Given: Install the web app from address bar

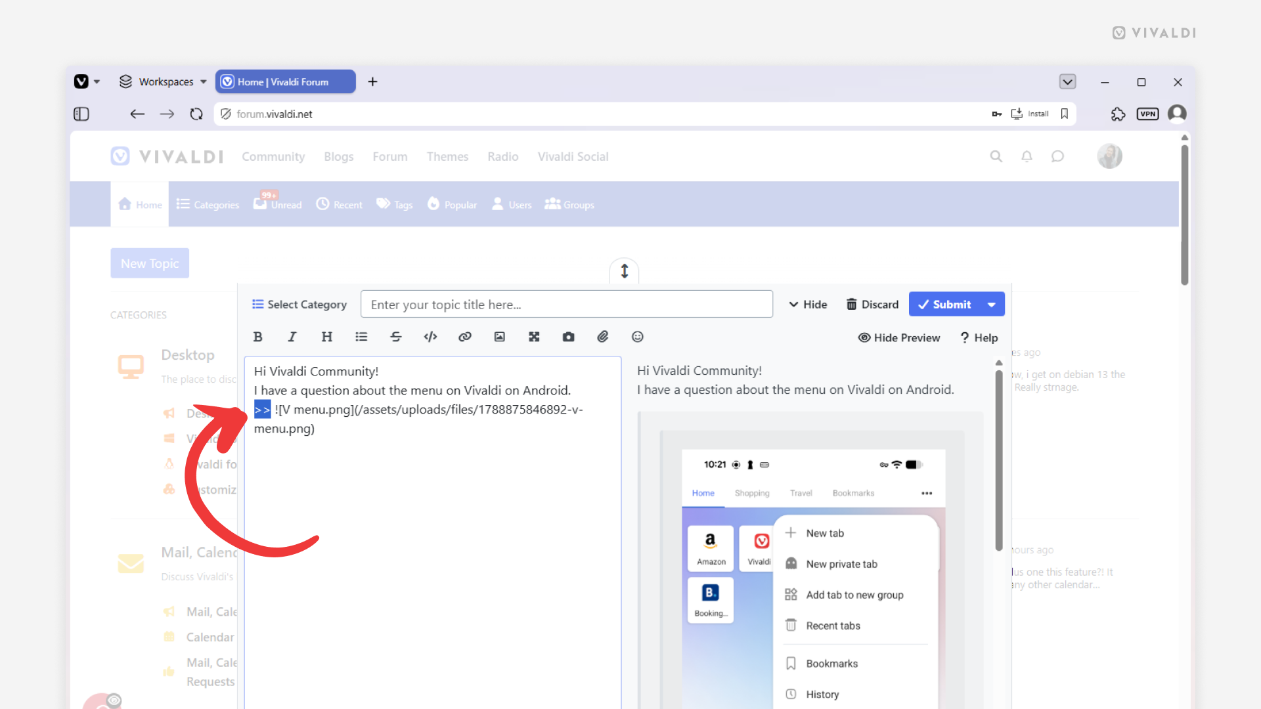Looking at the screenshot, I should pyautogui.click(x=1030, y=114).
